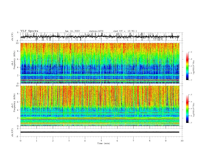Click time axis tick label "6"
Screen dimensions: 205x158
click(x=117, y=141)
